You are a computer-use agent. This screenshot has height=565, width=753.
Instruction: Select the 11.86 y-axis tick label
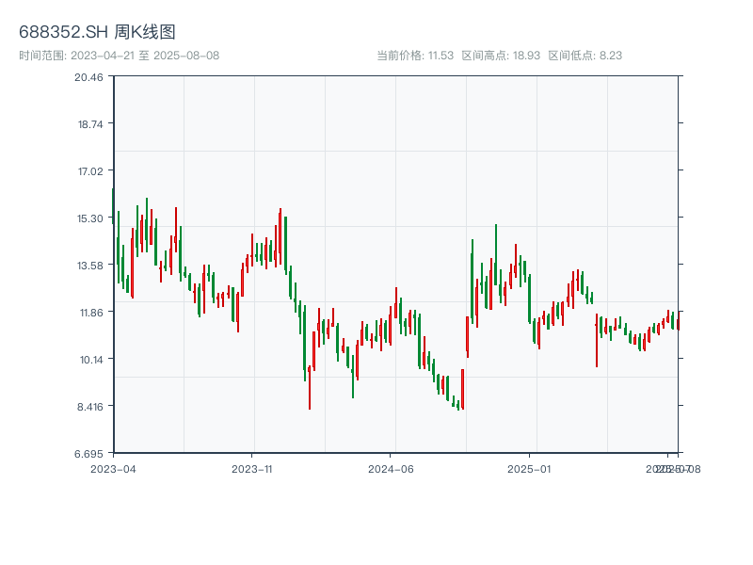pos(88,313)
